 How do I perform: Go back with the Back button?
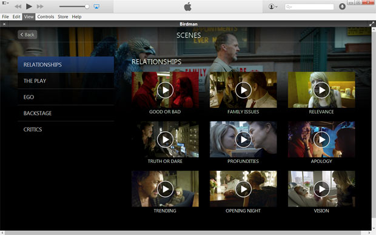point(27,35)
